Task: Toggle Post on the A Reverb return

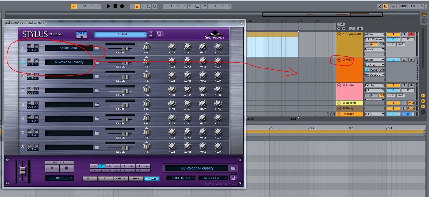Action: [x=411, y=103]
